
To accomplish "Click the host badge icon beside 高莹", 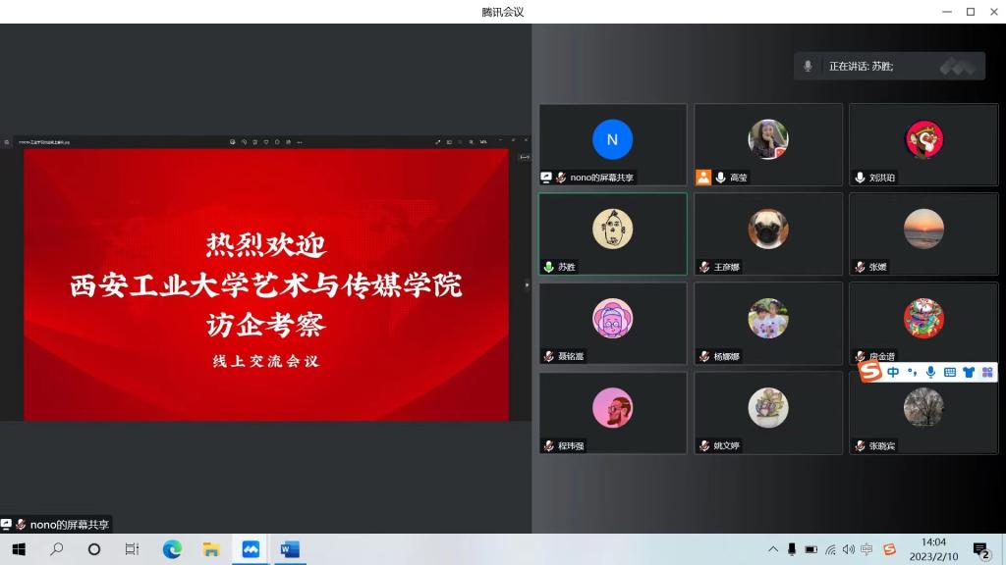I will (x=703, y=178).
